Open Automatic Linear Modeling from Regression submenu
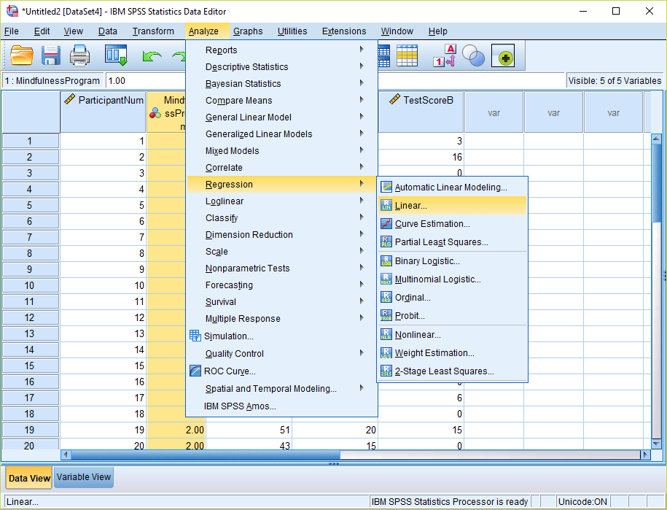The width and height of the screenshot is (667, 510). 450,188
